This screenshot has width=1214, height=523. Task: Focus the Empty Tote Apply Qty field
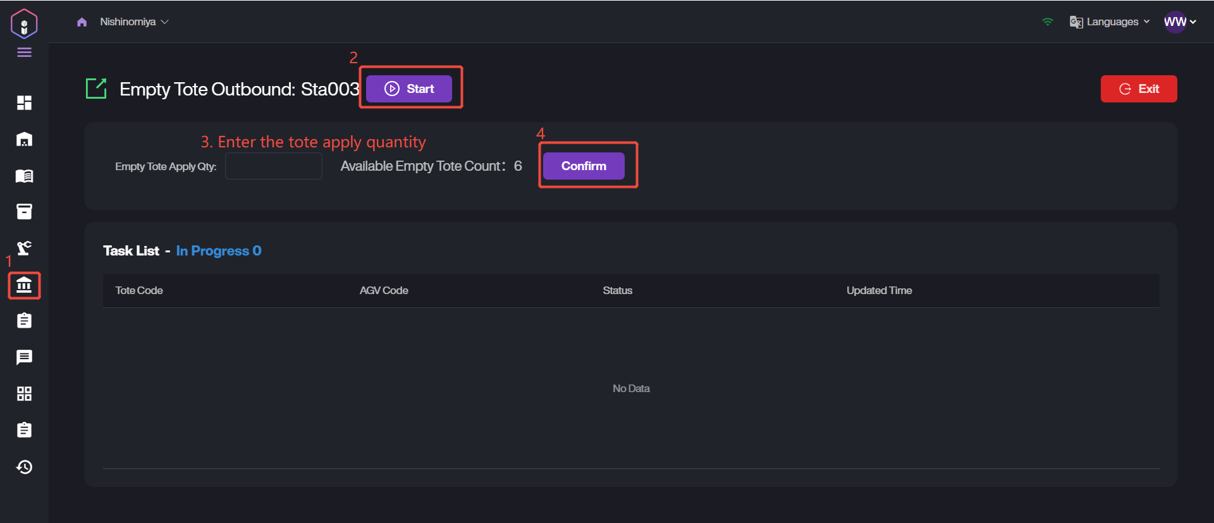click(274, 166)
